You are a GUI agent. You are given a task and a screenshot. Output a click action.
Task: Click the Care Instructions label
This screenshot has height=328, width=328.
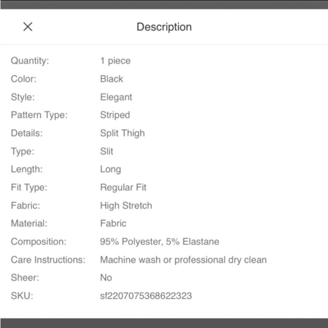pyautogui.click(x=48, y=260)
